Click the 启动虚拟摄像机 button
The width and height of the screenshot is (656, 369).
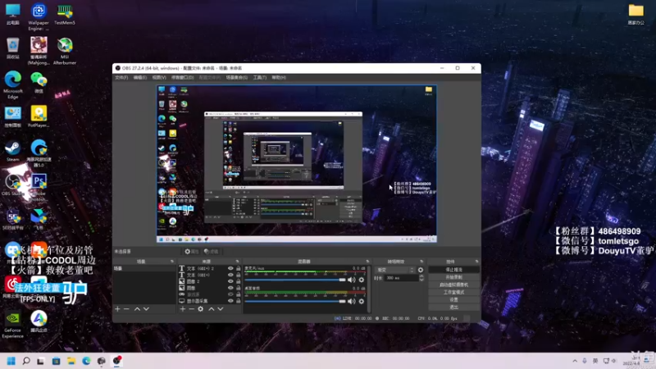pyautogui.click(x=454, y=285)
